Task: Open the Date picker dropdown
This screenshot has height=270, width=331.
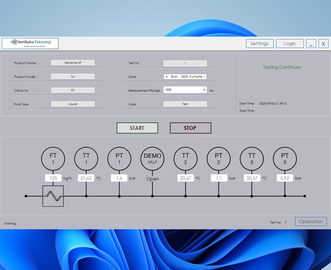Action: [x=204, y=77]
